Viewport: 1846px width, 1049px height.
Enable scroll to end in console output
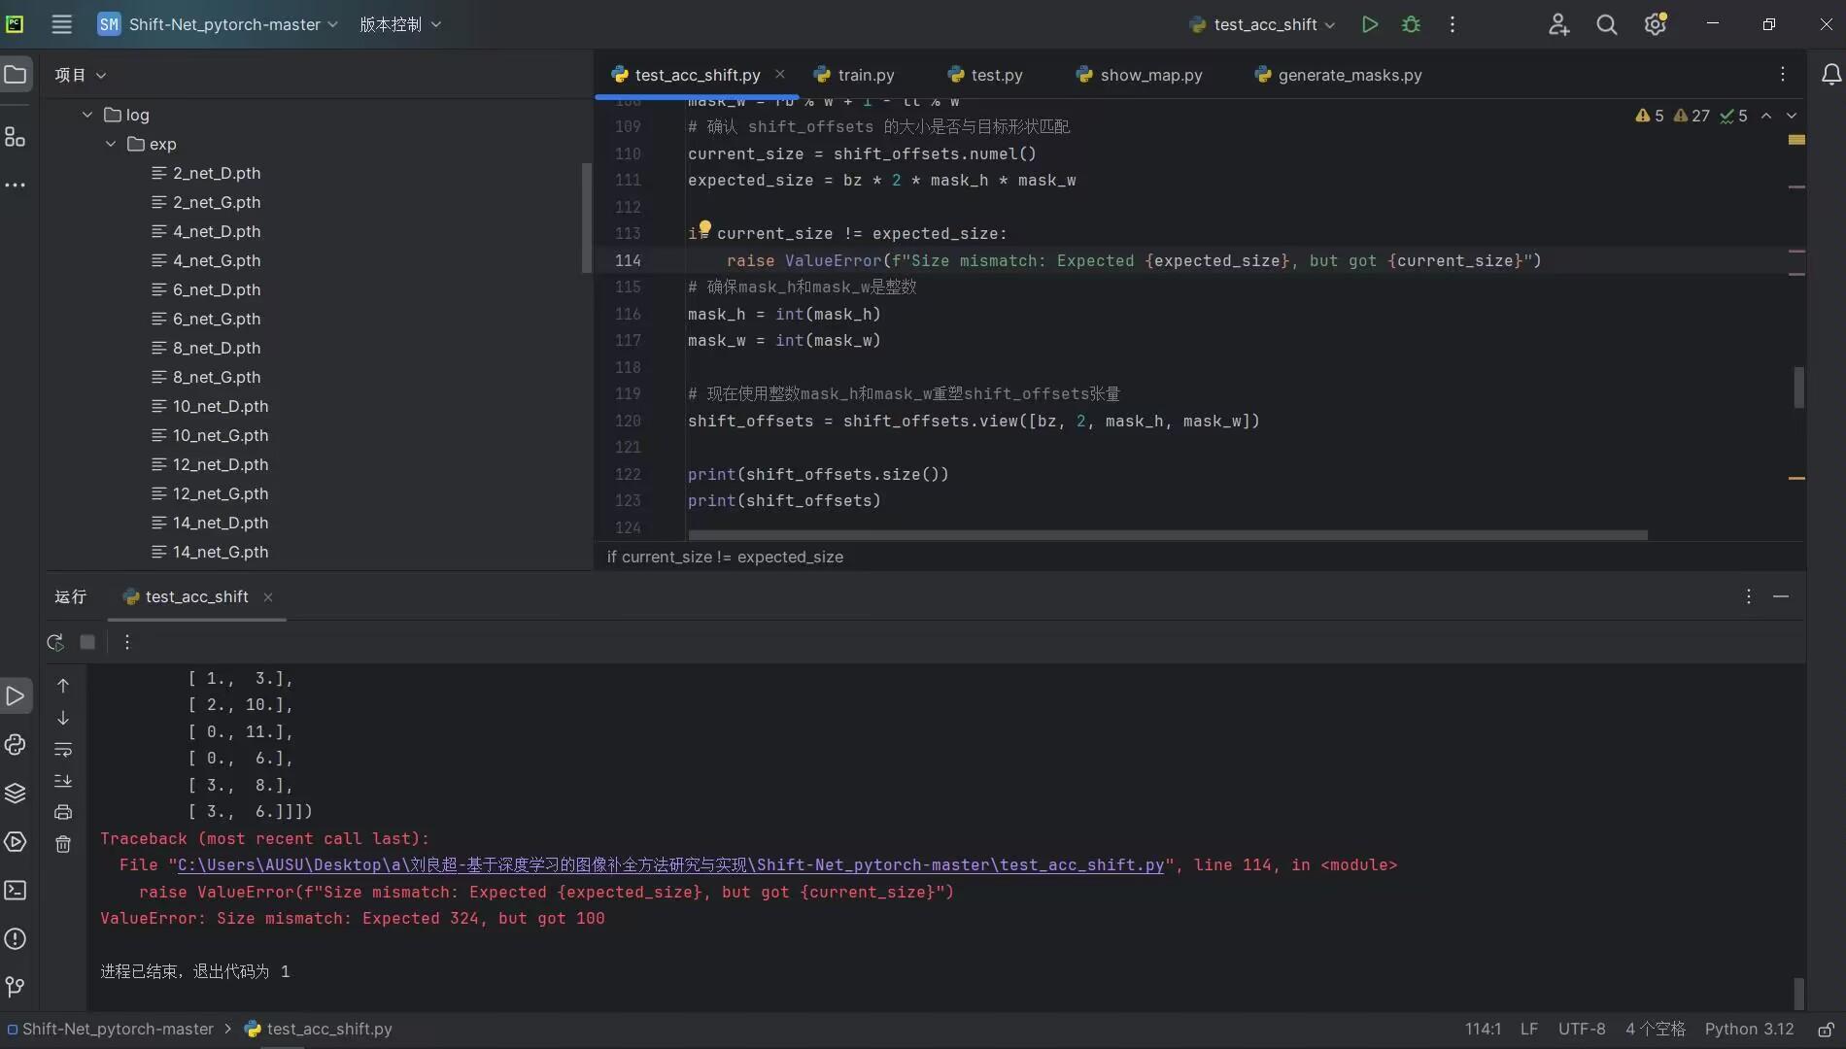[63, 780]
